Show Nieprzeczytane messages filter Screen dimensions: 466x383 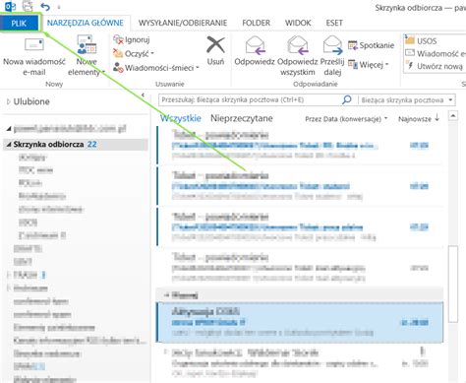242,118
